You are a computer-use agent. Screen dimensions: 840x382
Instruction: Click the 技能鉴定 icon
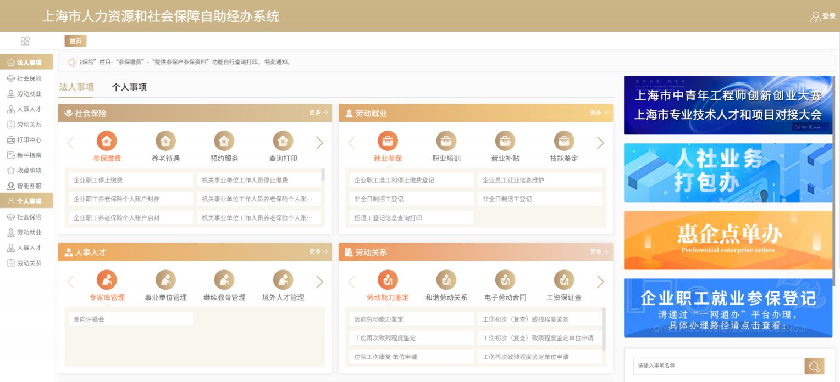(563, 141)
